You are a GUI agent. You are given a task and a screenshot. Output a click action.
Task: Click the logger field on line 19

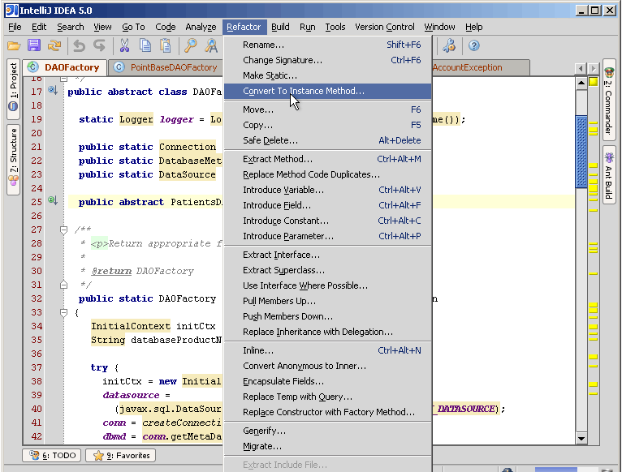click(x=176, y=119)
